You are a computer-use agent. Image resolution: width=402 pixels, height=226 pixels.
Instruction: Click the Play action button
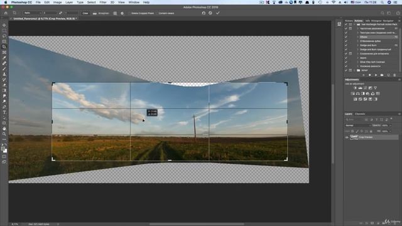(376, 75)
